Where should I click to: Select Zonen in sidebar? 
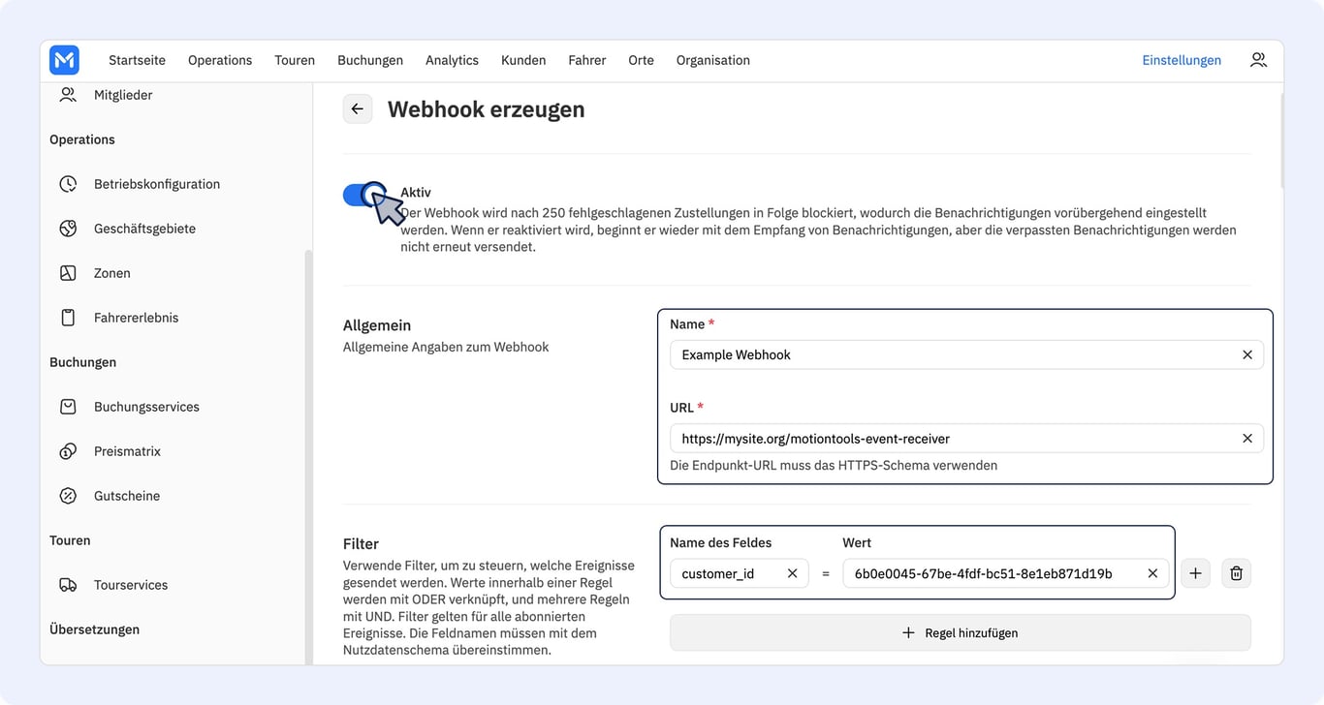tap(112, 273)
